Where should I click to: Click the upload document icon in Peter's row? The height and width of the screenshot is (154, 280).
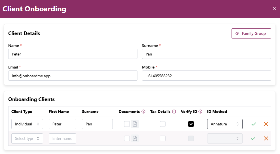(x=135, y=124)
